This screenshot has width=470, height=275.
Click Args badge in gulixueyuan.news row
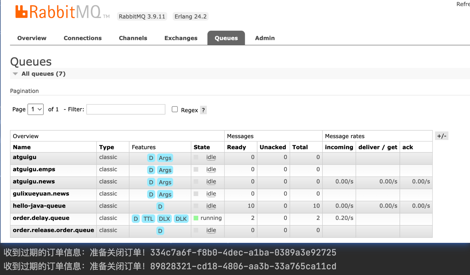point(165,194)
